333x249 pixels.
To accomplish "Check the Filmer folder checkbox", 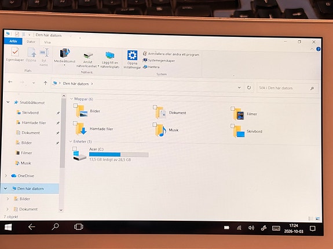I will point(233,109).
